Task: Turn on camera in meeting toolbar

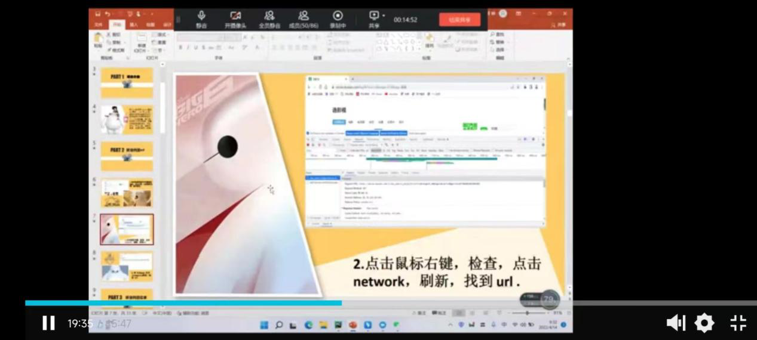Action: point(235,19)
